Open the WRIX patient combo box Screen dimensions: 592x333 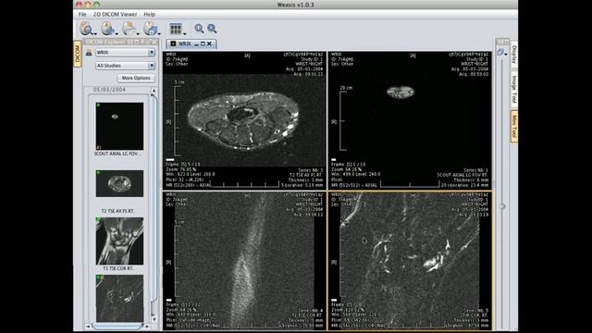[x=125, y=53]
